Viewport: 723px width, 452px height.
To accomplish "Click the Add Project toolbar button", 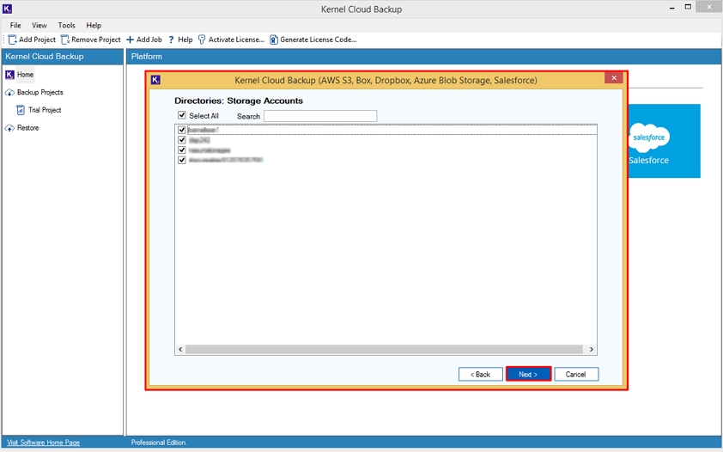I will click(32, 40).
